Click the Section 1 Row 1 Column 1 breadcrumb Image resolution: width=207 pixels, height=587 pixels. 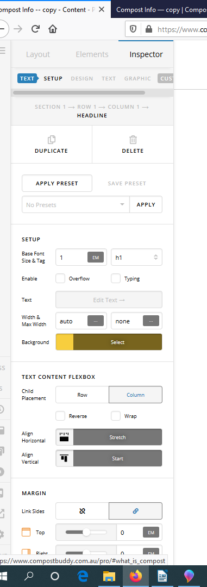coord(92,107)
